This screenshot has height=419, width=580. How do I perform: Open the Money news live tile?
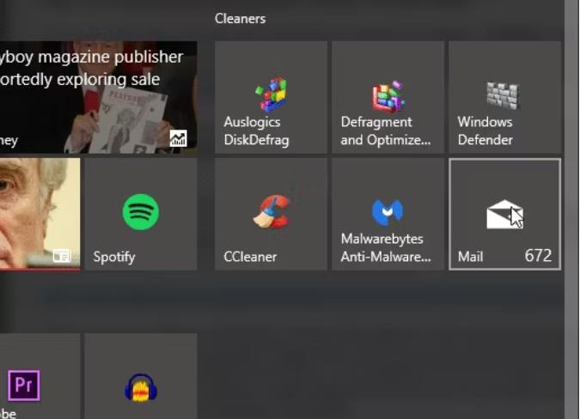pos(99,97)
